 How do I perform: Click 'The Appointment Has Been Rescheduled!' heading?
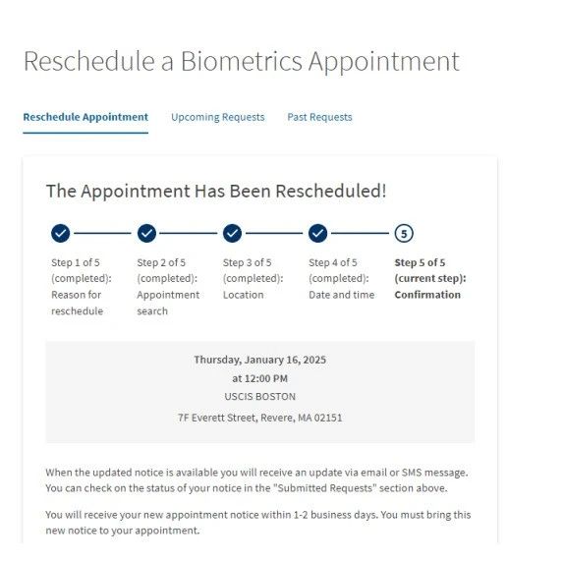click(x=216, y=191)
